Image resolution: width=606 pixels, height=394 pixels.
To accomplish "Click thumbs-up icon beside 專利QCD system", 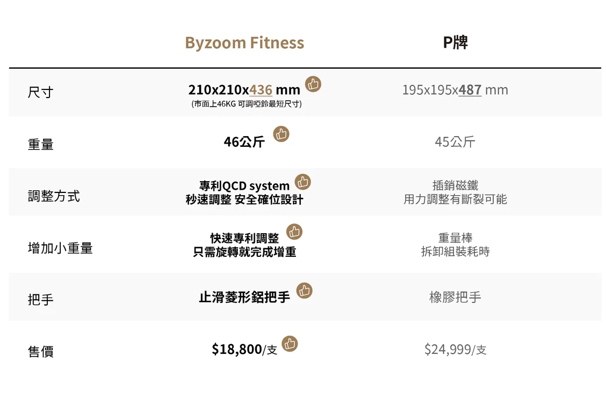I will (302, 182).
